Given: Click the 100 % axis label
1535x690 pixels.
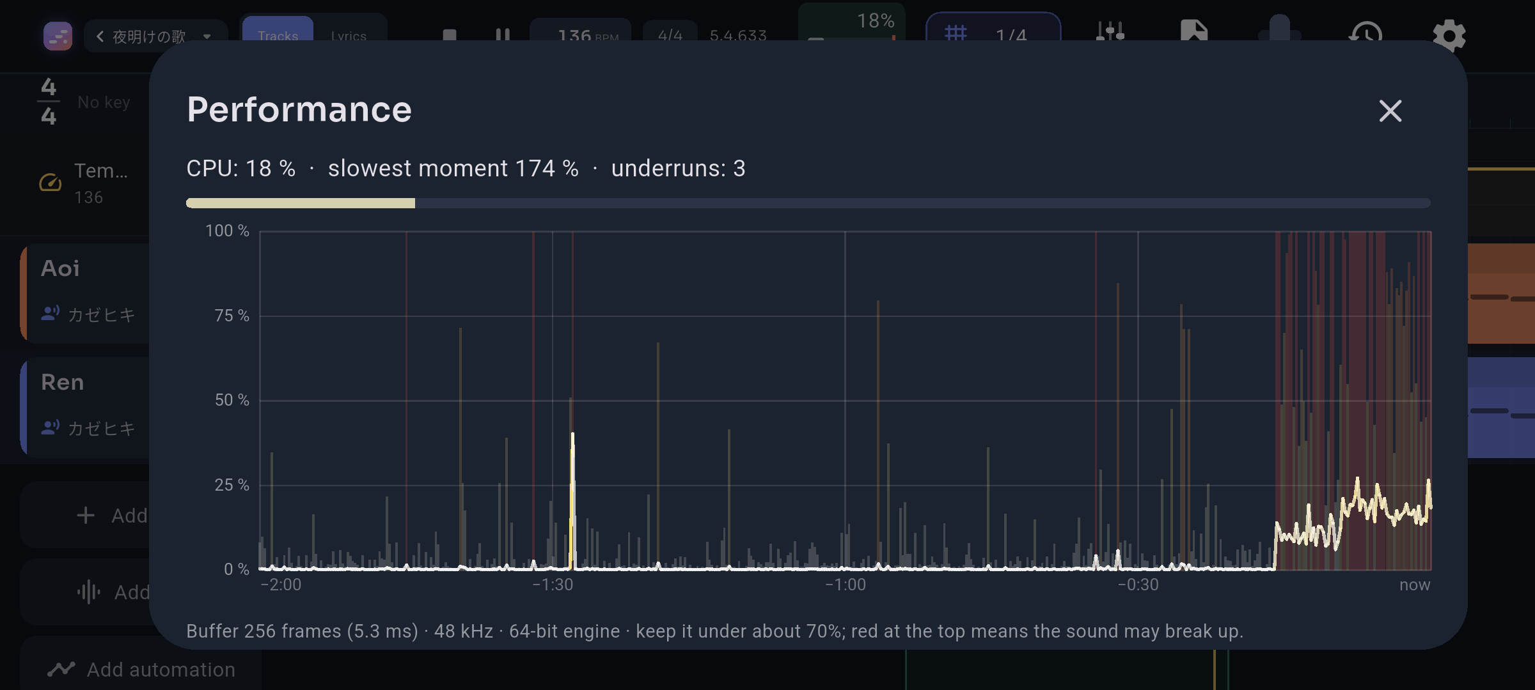Looking at the screenshot, I should coord(227,231).
